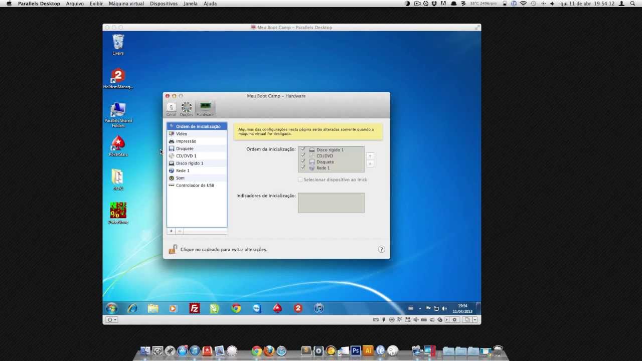The height and width of the screenshot is (361, 642).
Task: Toggle Disquete boot order checkbox
Action: [x=303, y=161]
